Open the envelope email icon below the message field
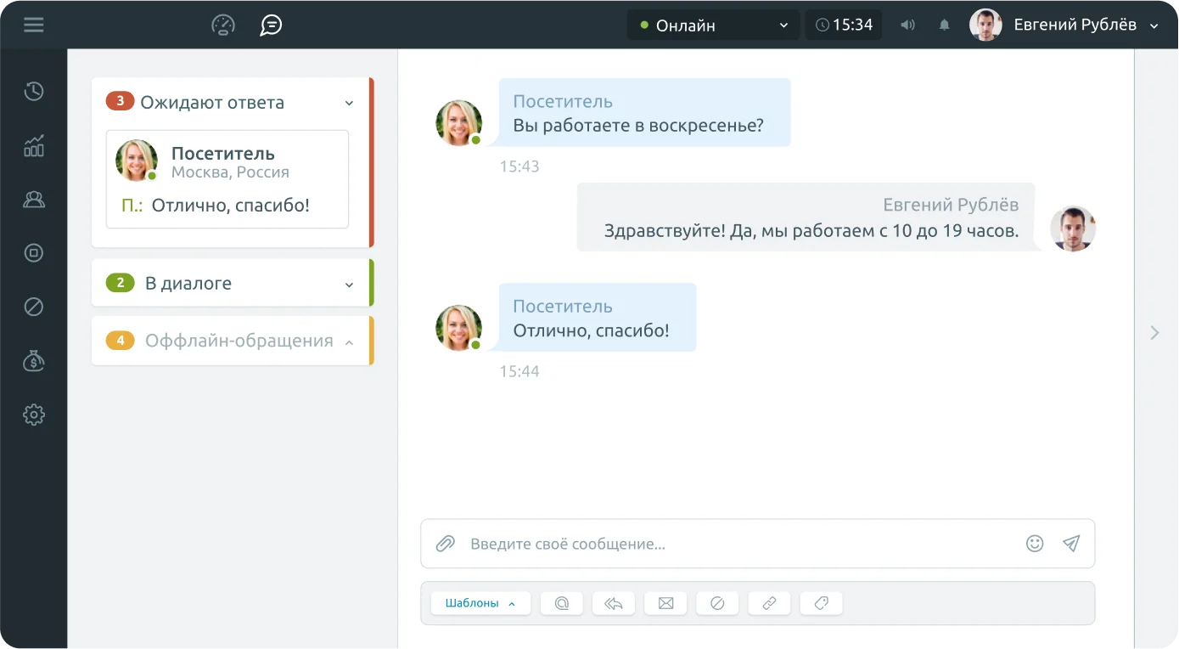 [x=665, y=602]
